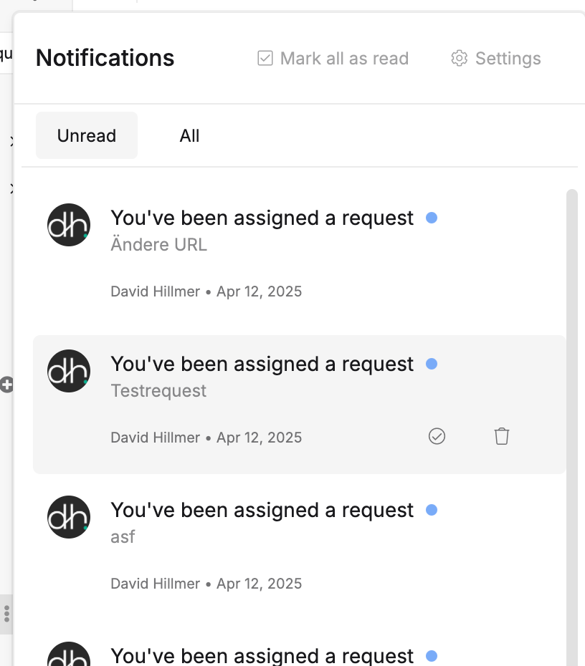Click the Mark all as read text
585x666 pixels.
coord(344,58)
